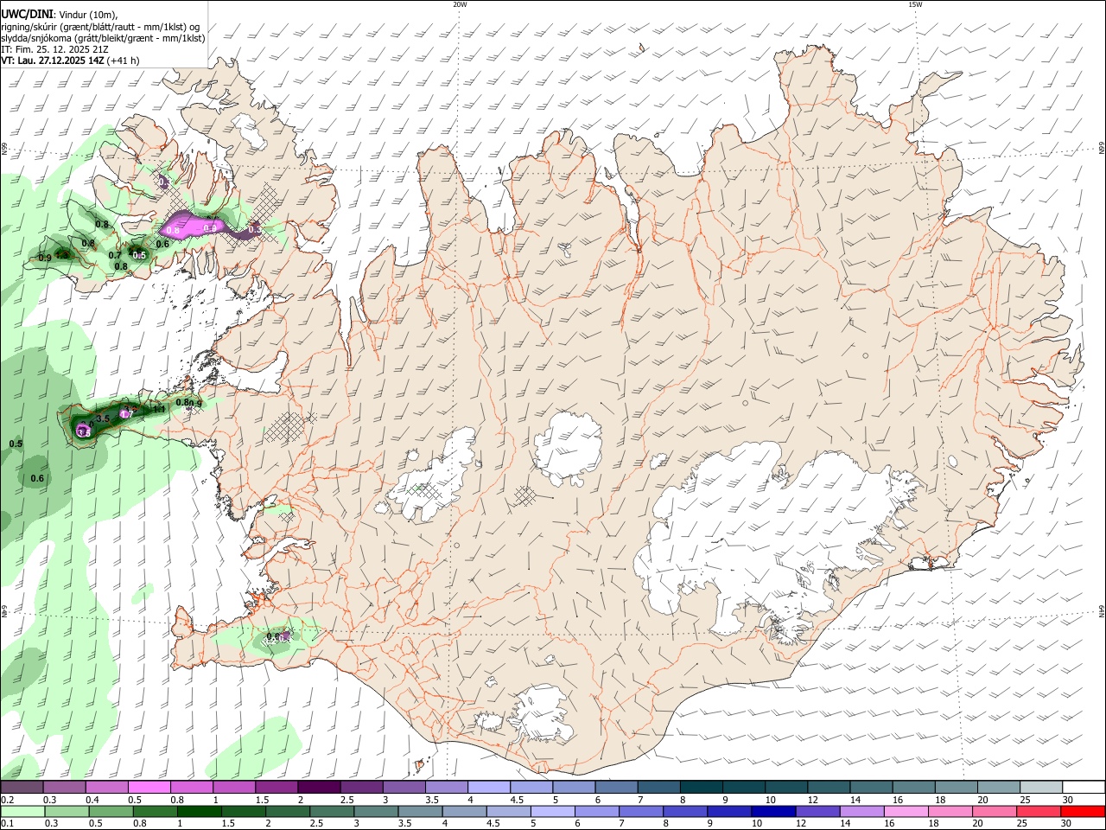Click the light pink rain swatch between 16 and 18
This screenshot has height=830, width=1106.
(907, 812)
